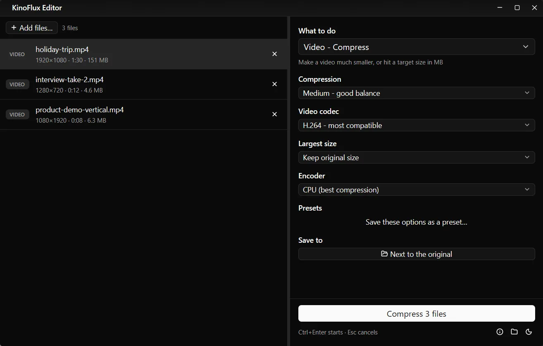The image size is (543, 346).
Task: Toggle dark mode with moon icon
Action: point(529,332)
